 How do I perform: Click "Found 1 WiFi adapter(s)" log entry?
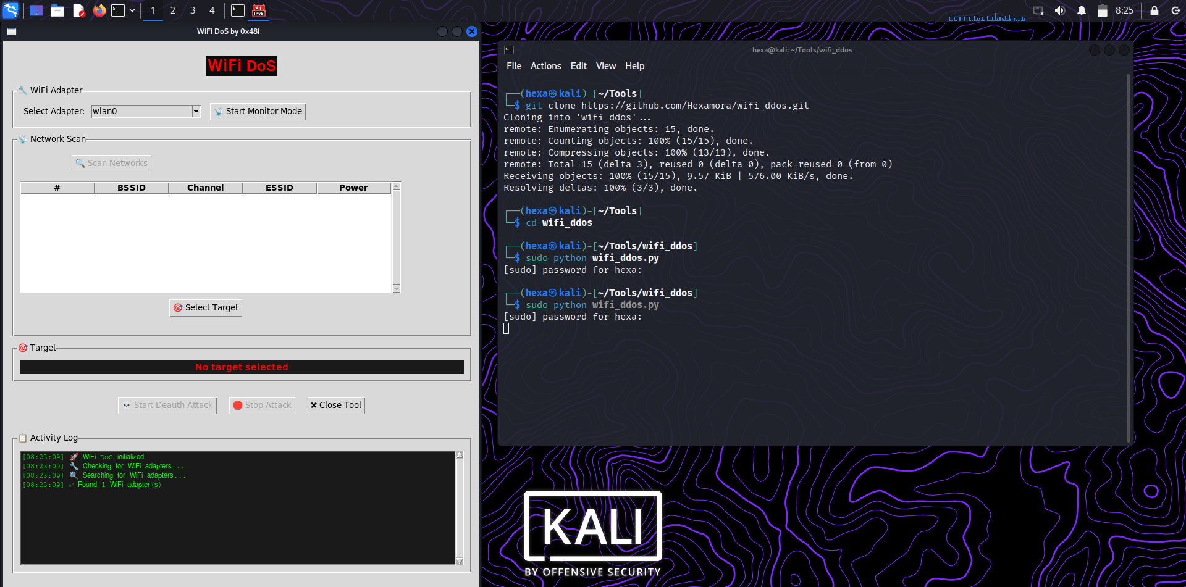[92, 485]
